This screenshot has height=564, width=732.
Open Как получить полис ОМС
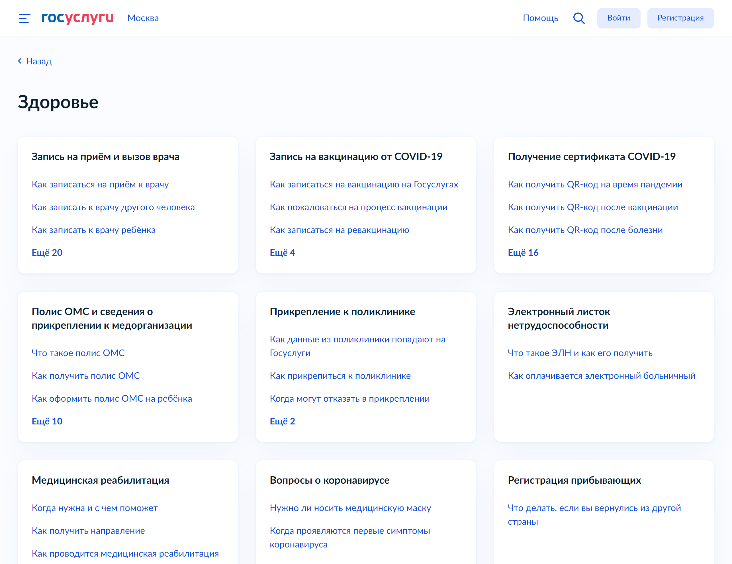[x=86, y=376]
